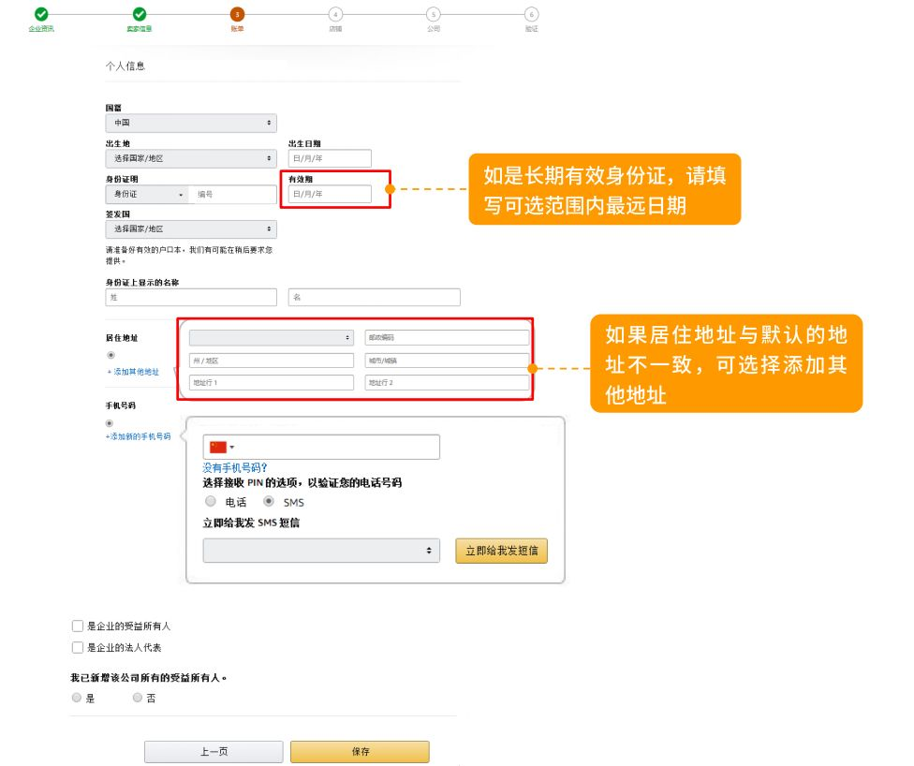This screenshot has width=914, height=766.
Task: Click the completed 卖家信息 step checkmark
Action: pos(140,14)
